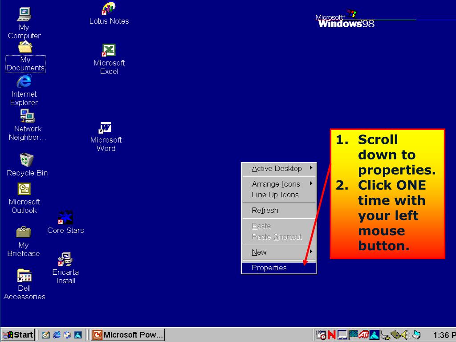The image size is (456, 342).
Task: Click the PC Card tray icon
Action: click(396, 335)
